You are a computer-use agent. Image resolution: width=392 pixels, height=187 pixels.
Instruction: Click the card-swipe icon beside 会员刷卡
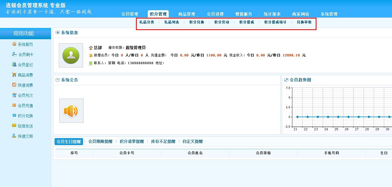[x=14, y=54]
